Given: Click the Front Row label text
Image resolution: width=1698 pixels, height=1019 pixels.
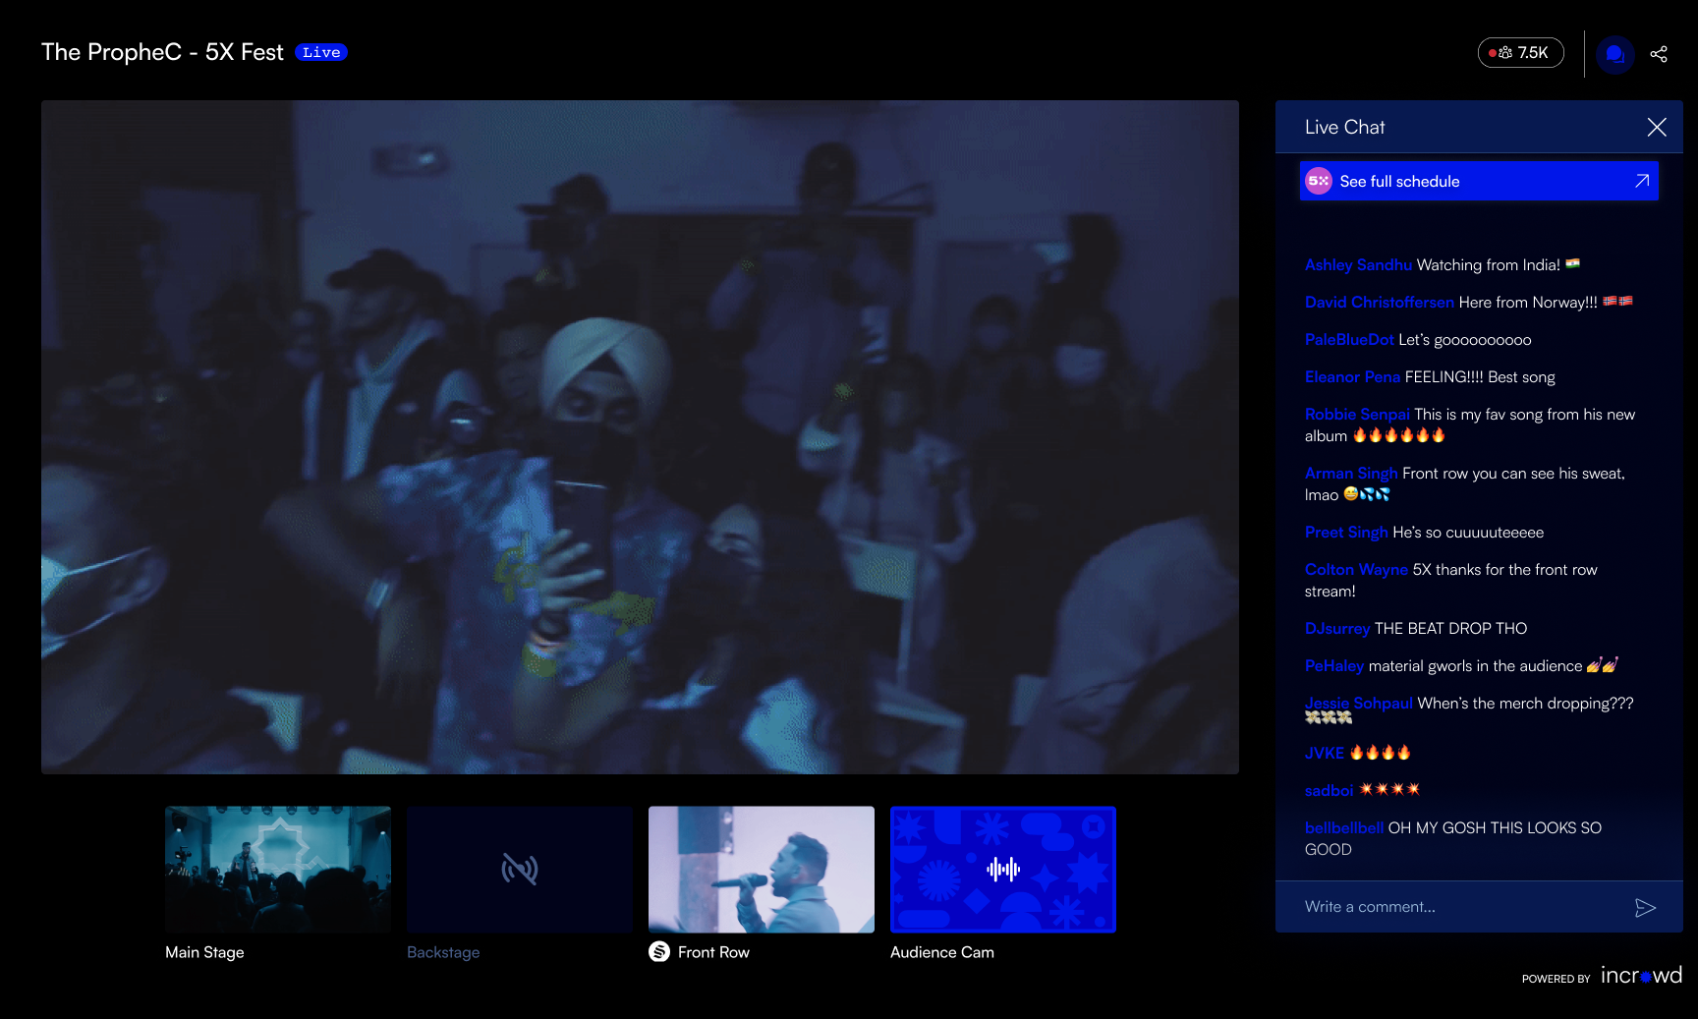Looking at the screenshot, I should pos(713,952).
